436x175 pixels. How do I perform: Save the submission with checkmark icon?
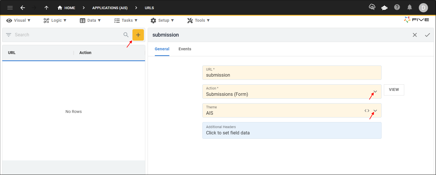pos(427,35)
